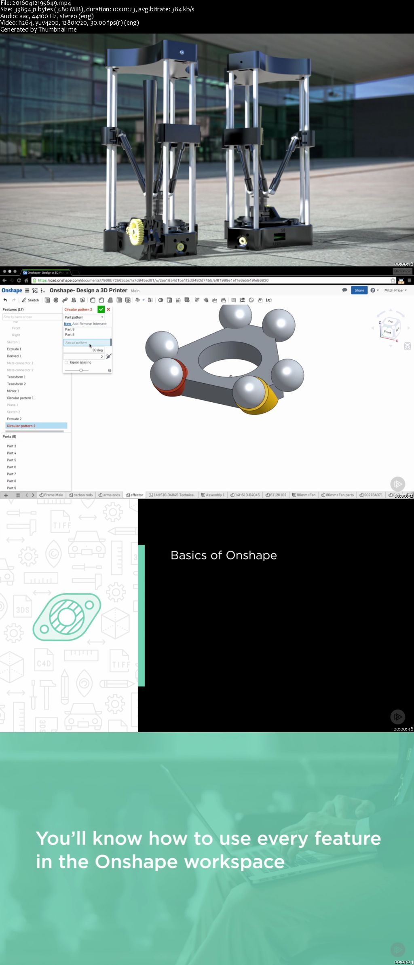The width and height of the screenshot is (414, 965).
Task: Select the Loft tool icon
Action: (x=74, y=300)
